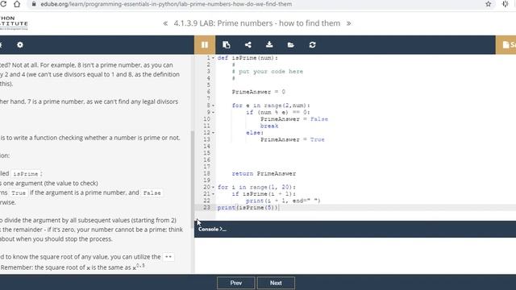Click the 'break' statement on line 11
The image size is (516, 290).
[x=269, y=126]
